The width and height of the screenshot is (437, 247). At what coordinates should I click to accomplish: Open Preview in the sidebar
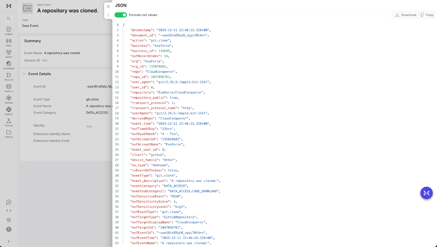coord(9,123)
